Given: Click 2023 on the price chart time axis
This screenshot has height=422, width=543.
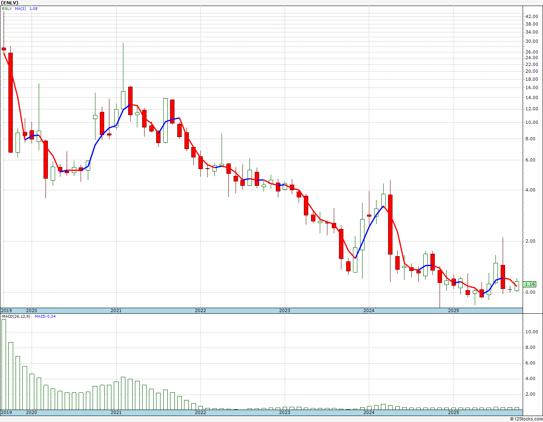Looking at the screenshot, I should pyautogui.click(x=284, y=311).
